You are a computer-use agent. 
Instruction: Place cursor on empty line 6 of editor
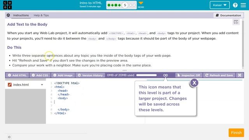tap(95, 102)
